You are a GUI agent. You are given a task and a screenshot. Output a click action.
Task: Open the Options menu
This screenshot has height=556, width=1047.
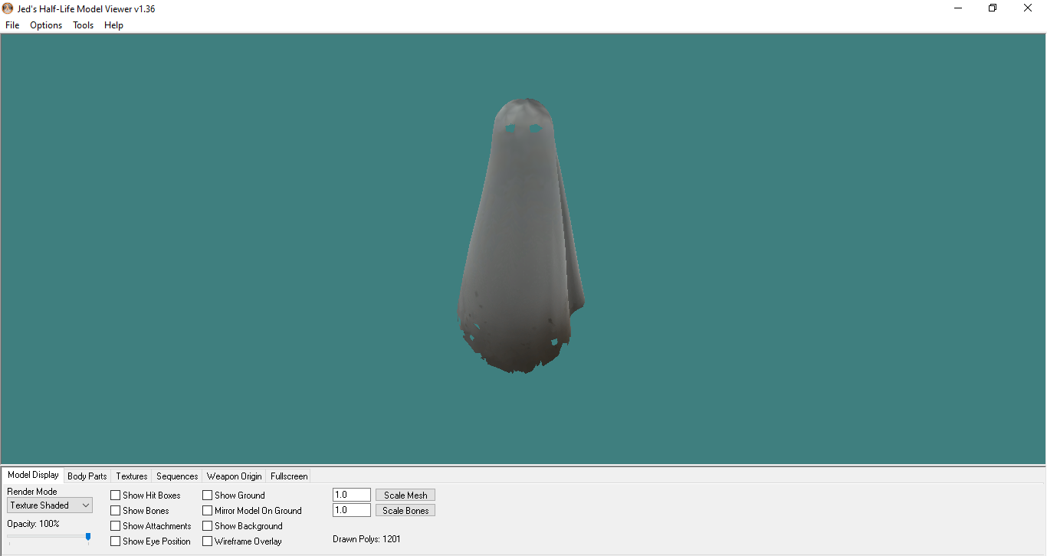(46, 25)
